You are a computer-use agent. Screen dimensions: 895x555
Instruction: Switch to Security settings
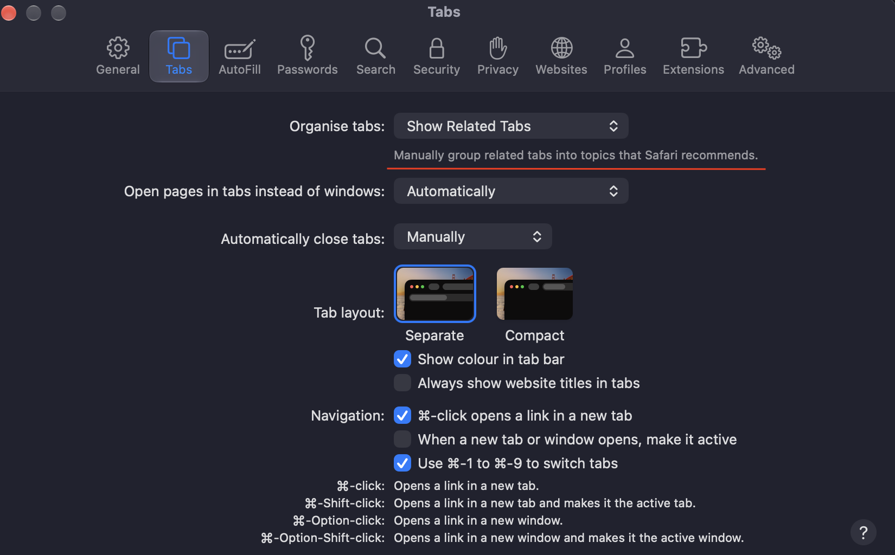point(437,56)
